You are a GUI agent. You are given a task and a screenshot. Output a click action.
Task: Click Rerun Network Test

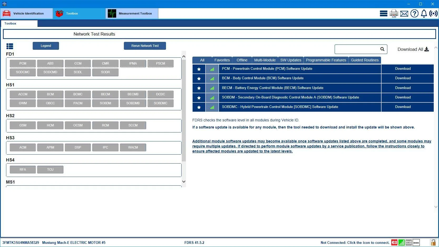click(145, 46)
